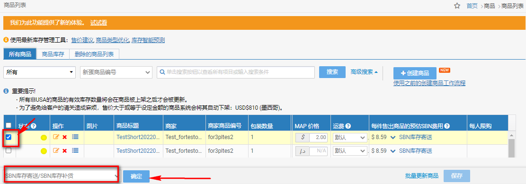Switch to the 删除的商品列表 tab

94,54
